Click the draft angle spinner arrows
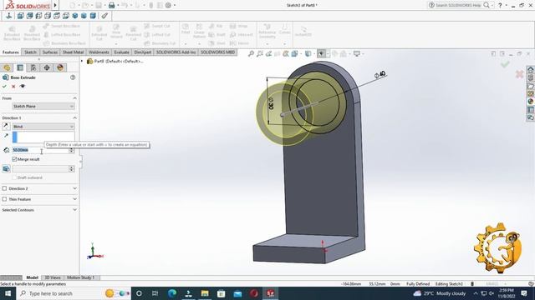Screen dimensions: 535x300 [x=71, y=168]
